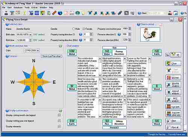This screenshot has width=188, height=137.
Task: Click the Luo pan other info button
Action: (x=173, y=114)
